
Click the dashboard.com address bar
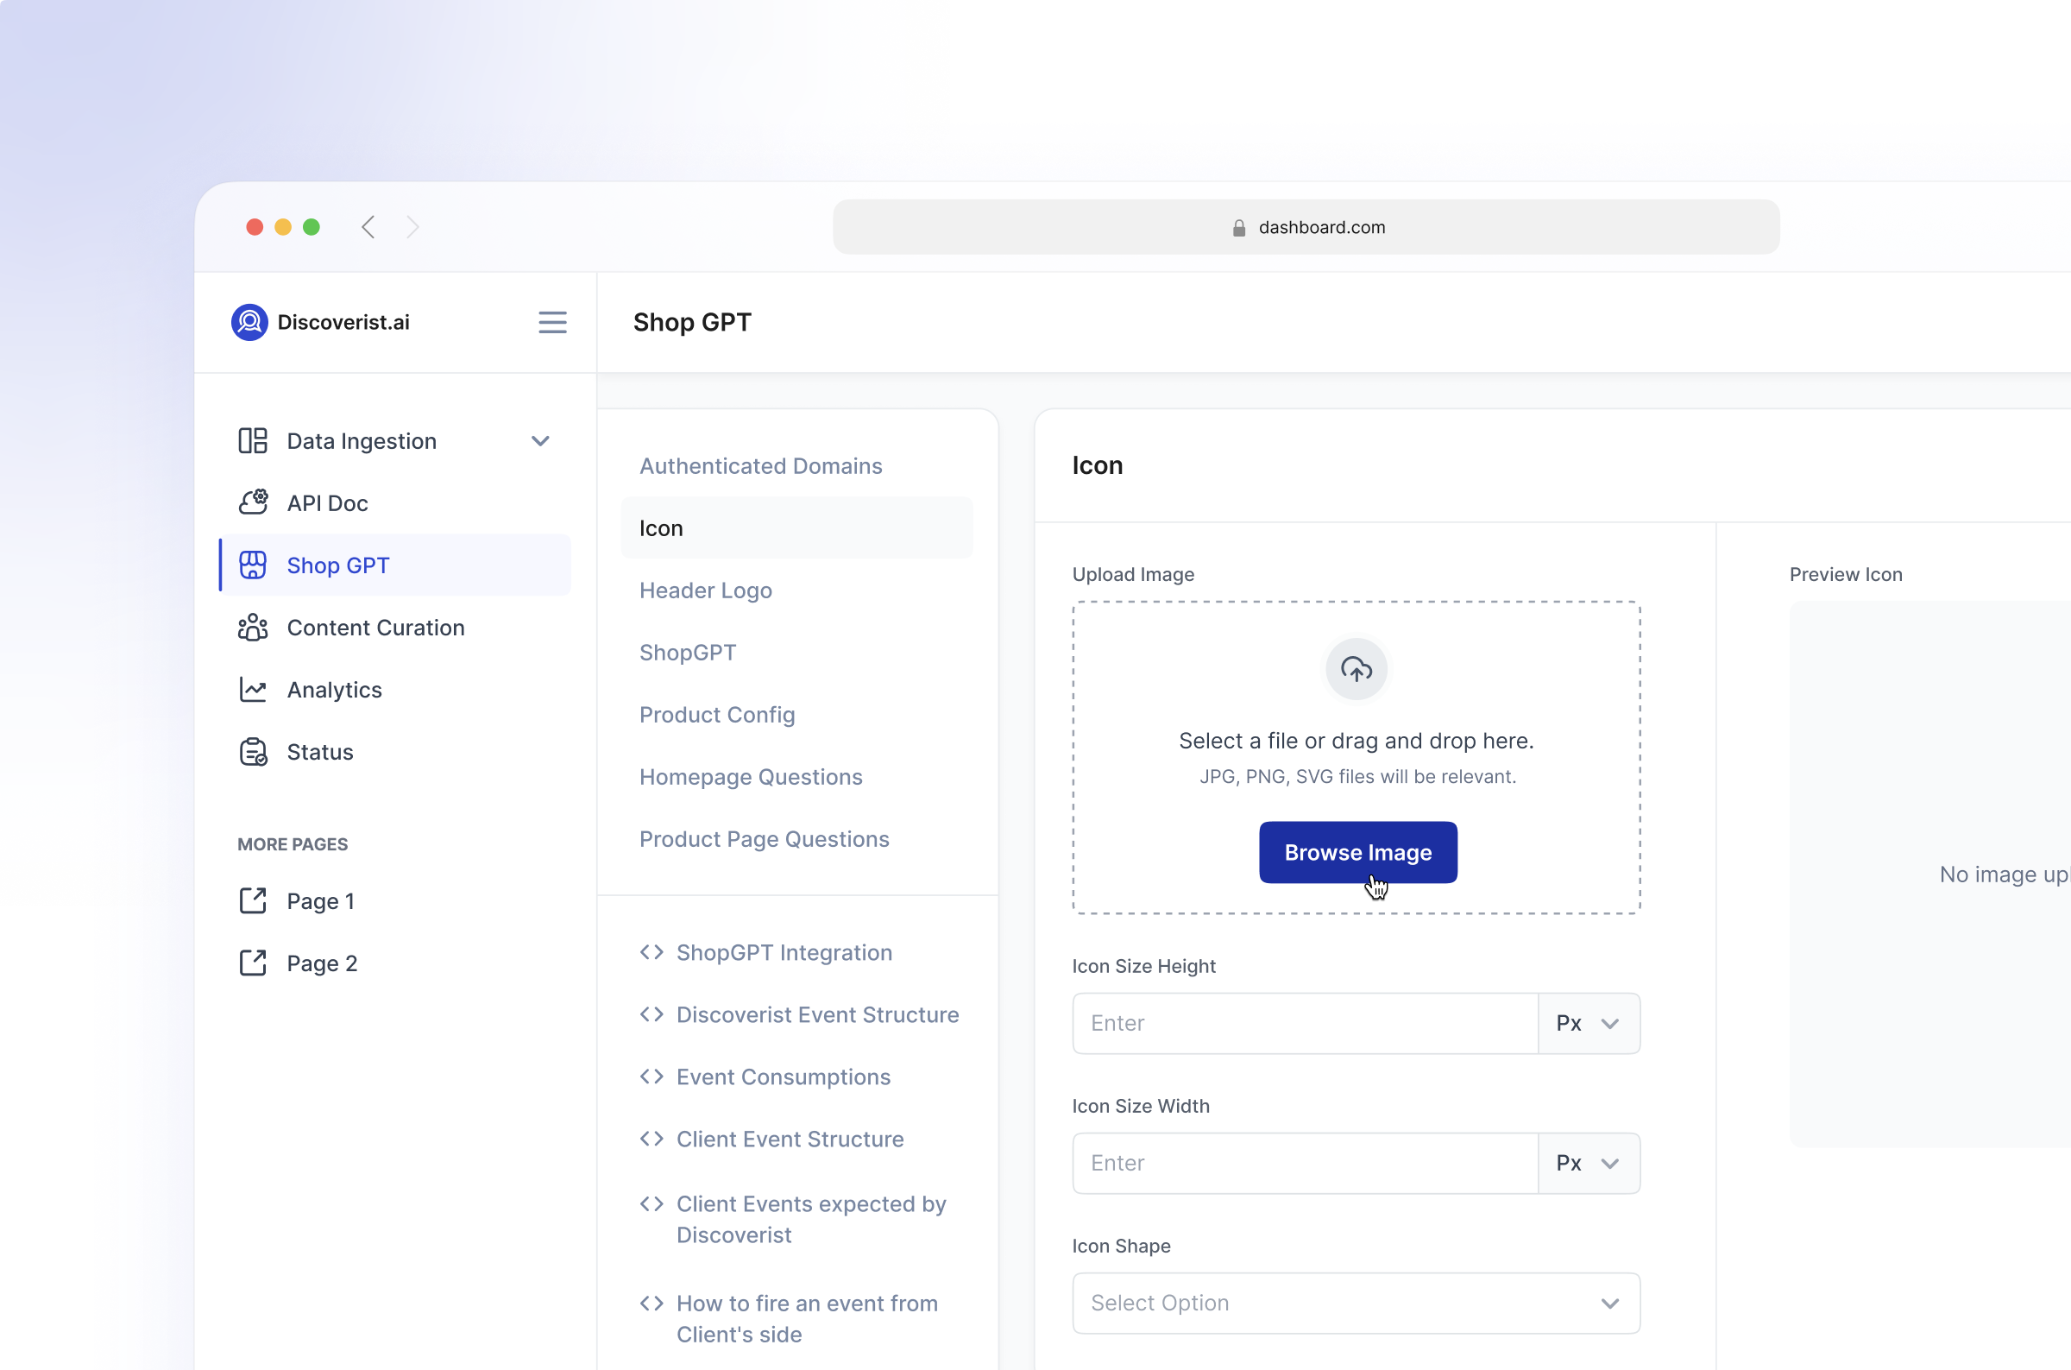click(x=1306, y=226)
